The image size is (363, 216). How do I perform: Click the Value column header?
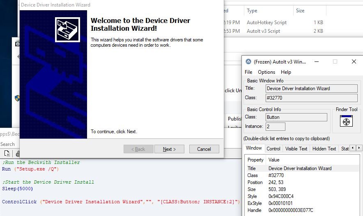click(x=274, y=160)
